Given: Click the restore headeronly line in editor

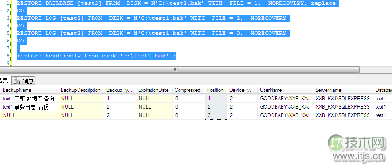Looking at the screenshot, I should pos(97,56).
